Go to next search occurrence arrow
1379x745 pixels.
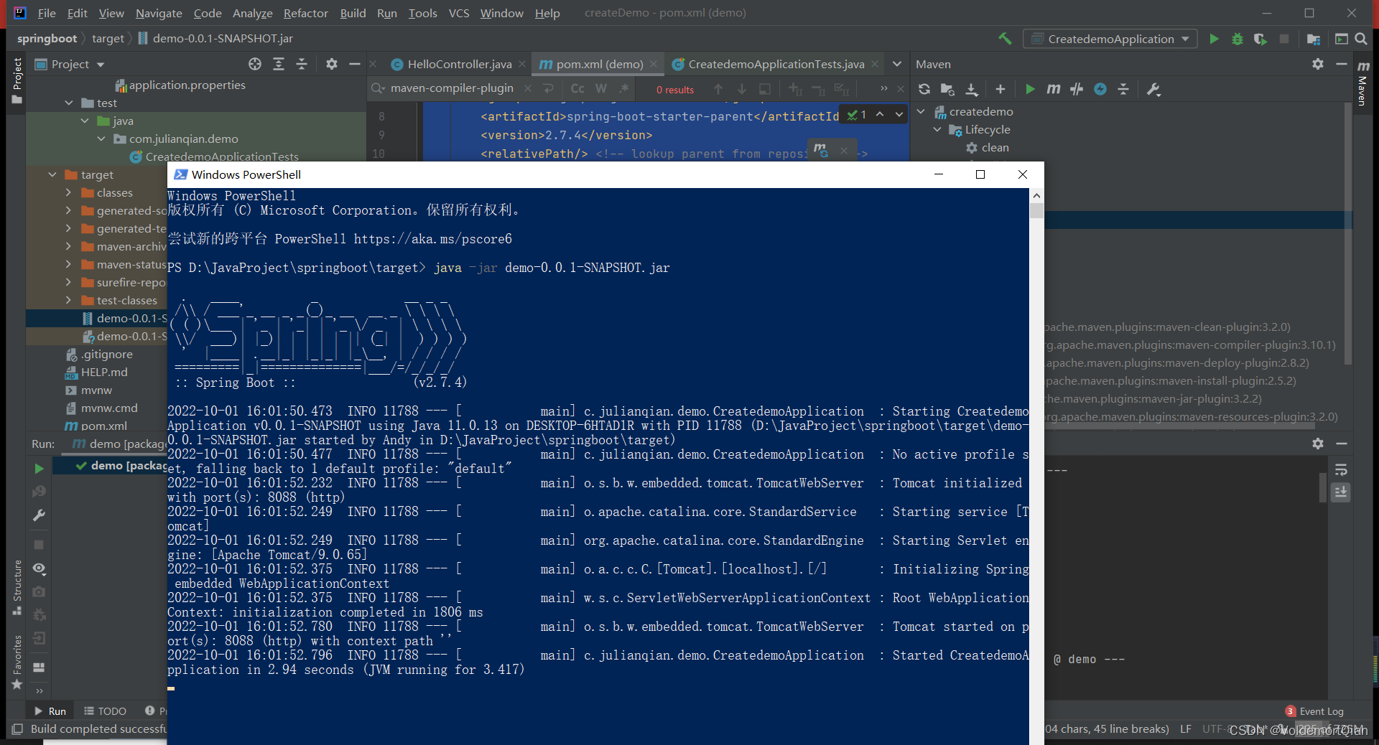click(x=742, y=89)
